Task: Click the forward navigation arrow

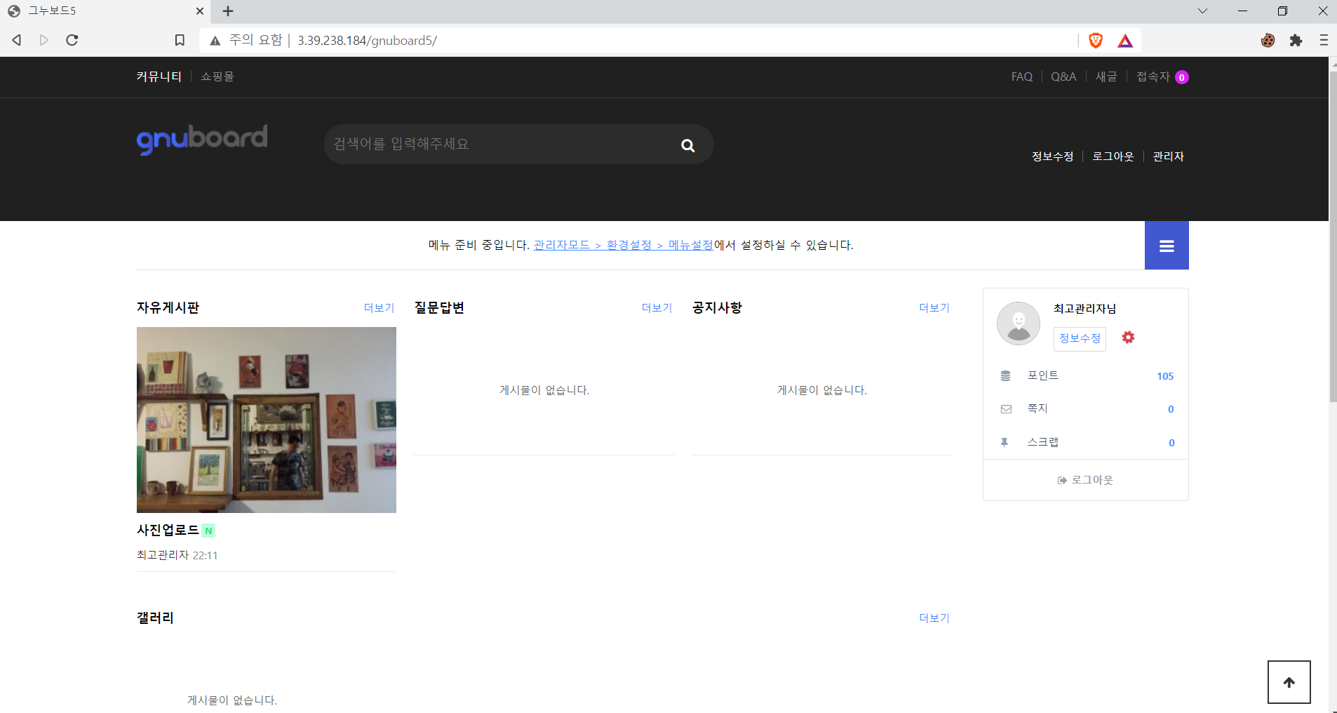Action: tap(44, 40)
